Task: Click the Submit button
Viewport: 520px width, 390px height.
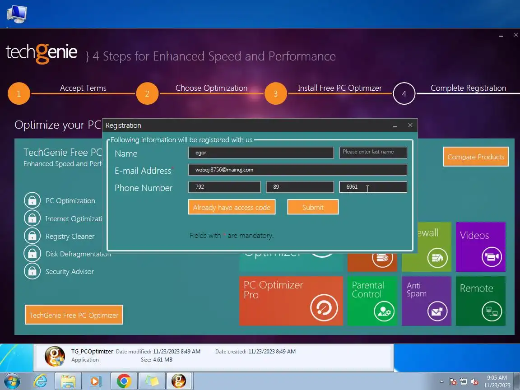Action: coord(313,207)
